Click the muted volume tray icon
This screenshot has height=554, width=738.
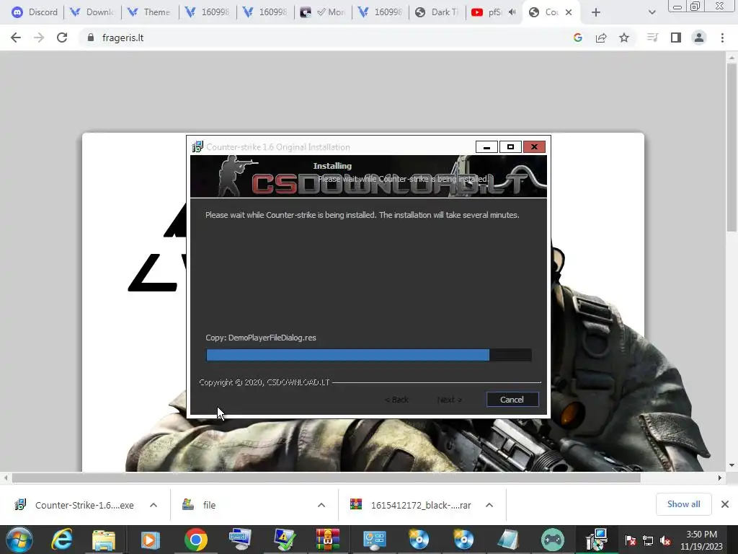click(665, 540)
